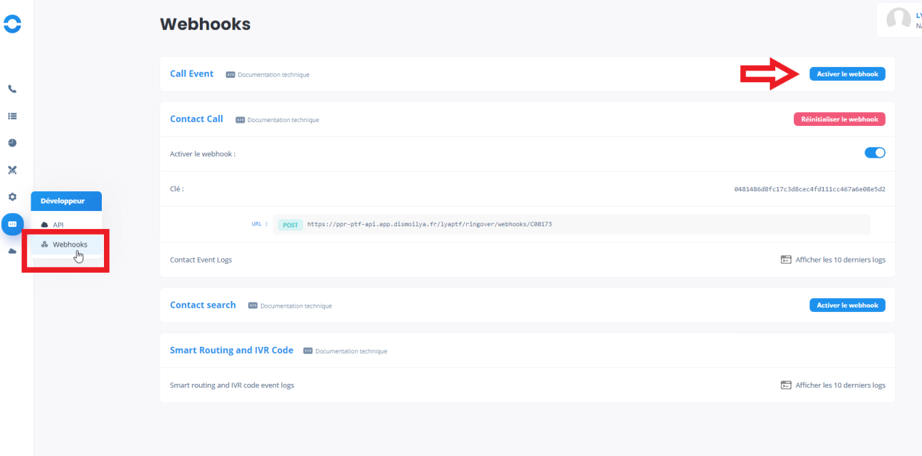
Task: Activate the Call Event webhook
Action: pyautogui.click(x=847, y=74)
